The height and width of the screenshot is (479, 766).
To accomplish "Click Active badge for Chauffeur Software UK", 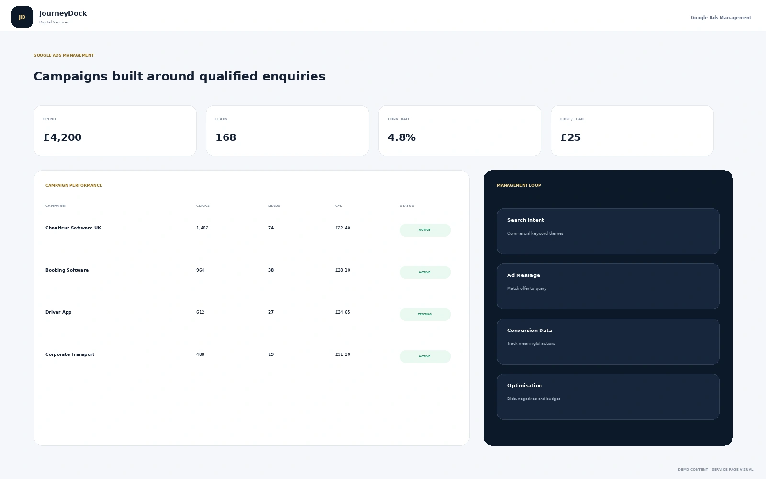I will (425, 230).
